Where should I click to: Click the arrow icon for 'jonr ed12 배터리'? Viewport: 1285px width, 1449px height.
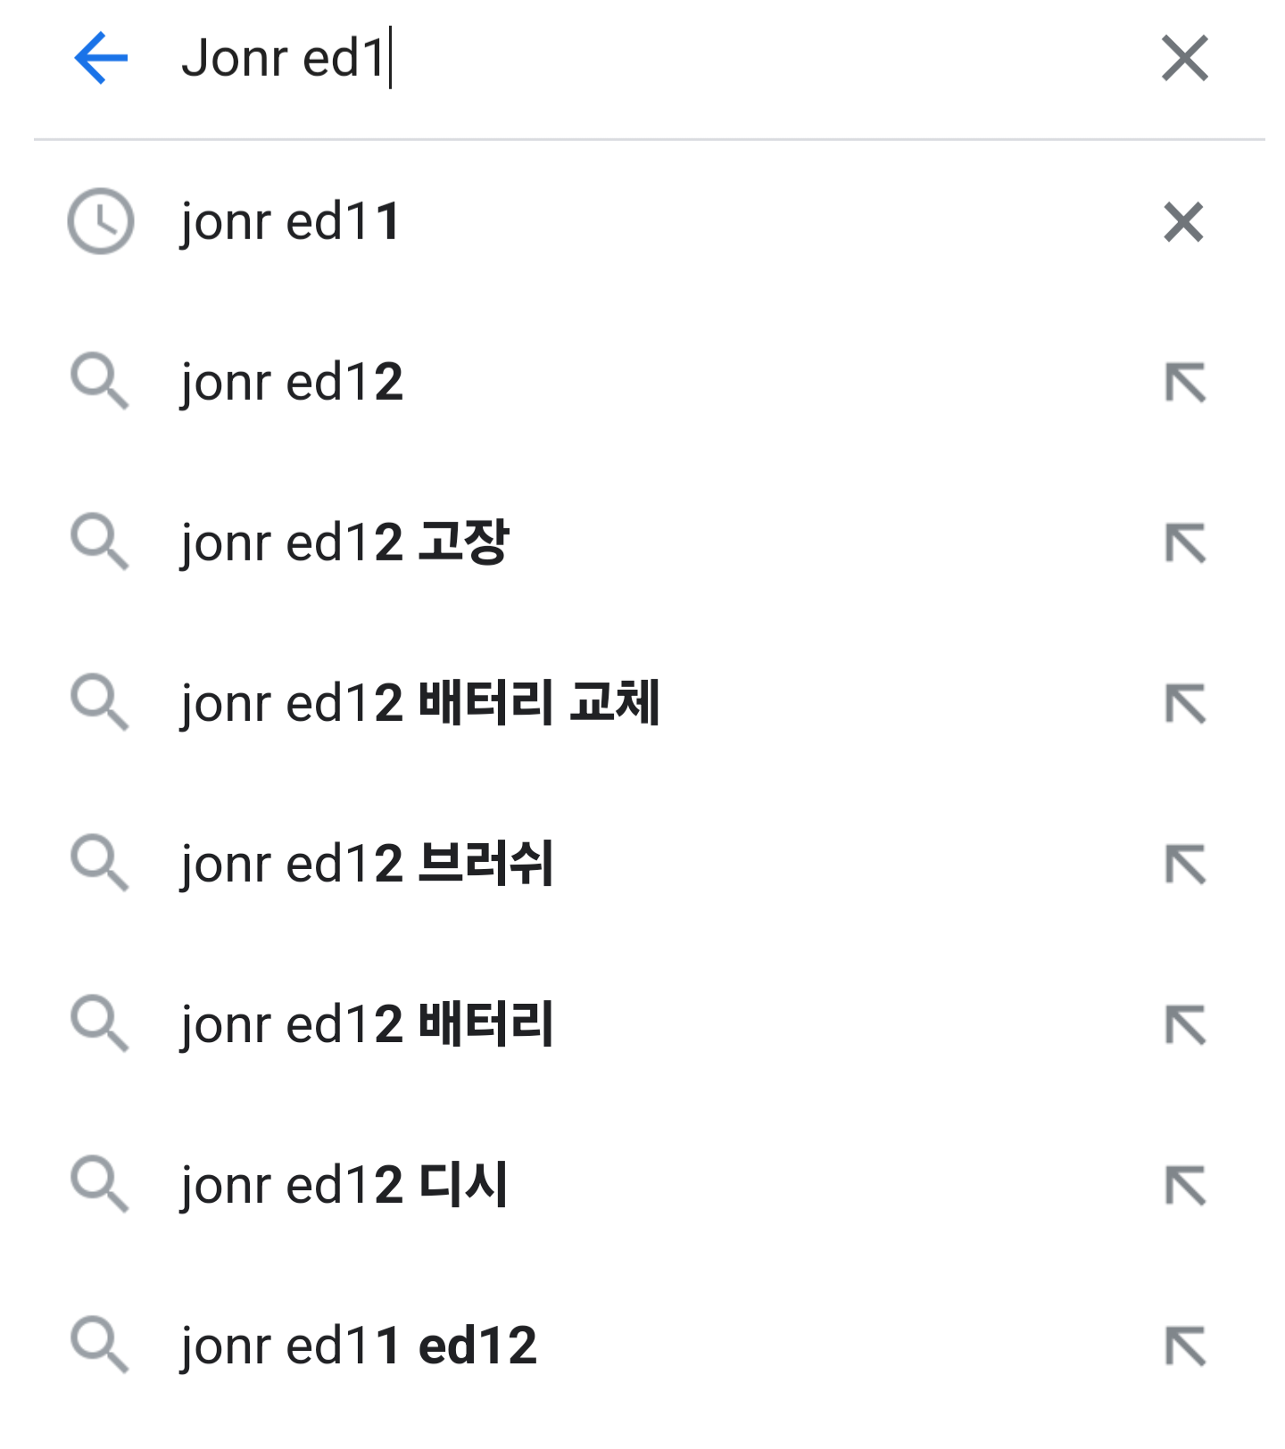(1185, 1025)
